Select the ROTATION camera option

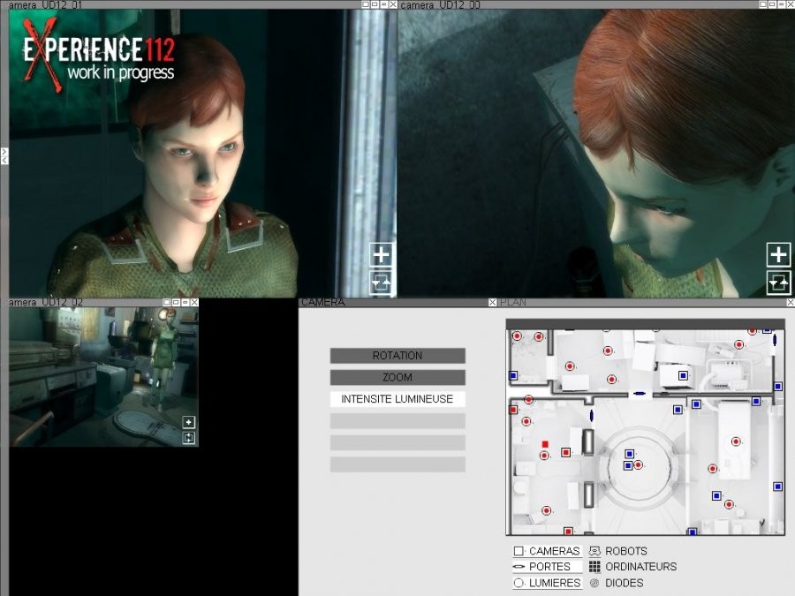[x=397, y=356]
